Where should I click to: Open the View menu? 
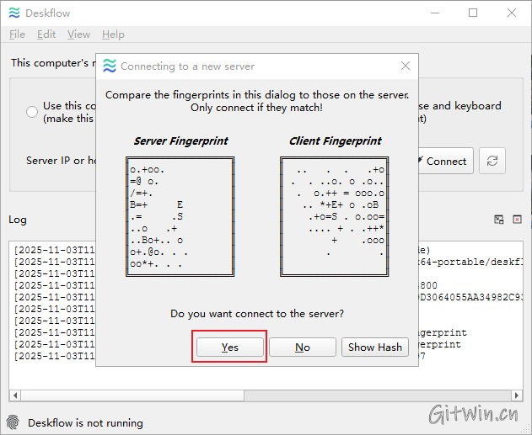[78, 34]
